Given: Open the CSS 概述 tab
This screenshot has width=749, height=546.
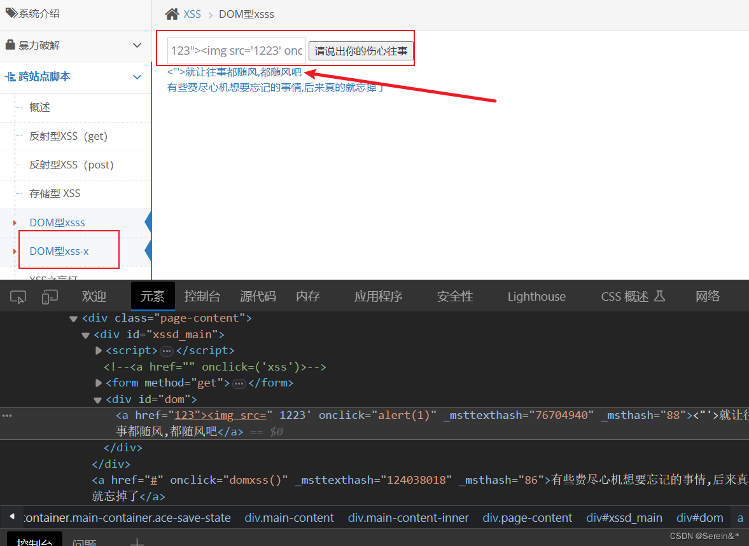Looking at the screenshot, I should (624, 296).
